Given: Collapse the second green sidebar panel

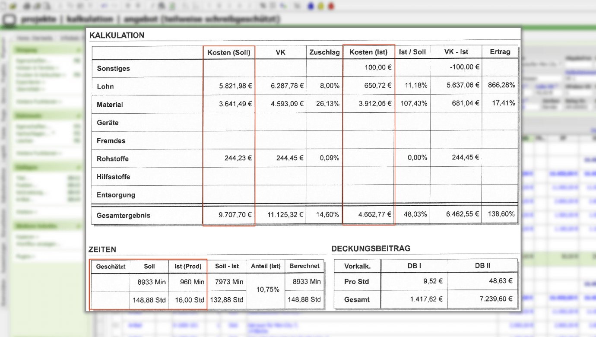Looking at the screenshot, I should [79, 116].
